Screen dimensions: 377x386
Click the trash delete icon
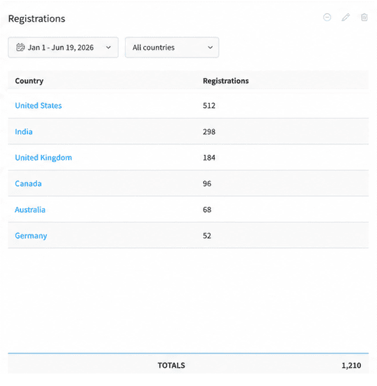[364, 18]
